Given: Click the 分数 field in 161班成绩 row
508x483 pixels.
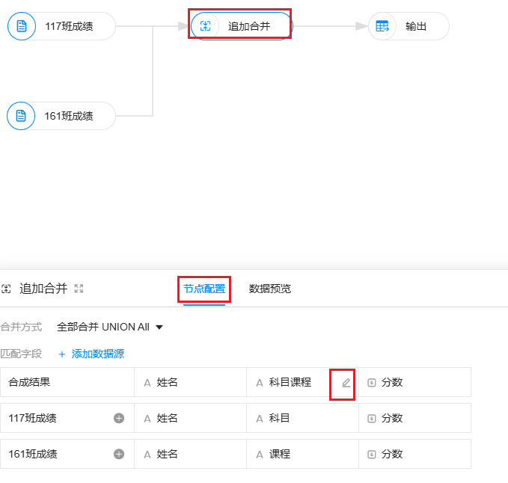Looking at the screenshot, I should pos(392,454).
